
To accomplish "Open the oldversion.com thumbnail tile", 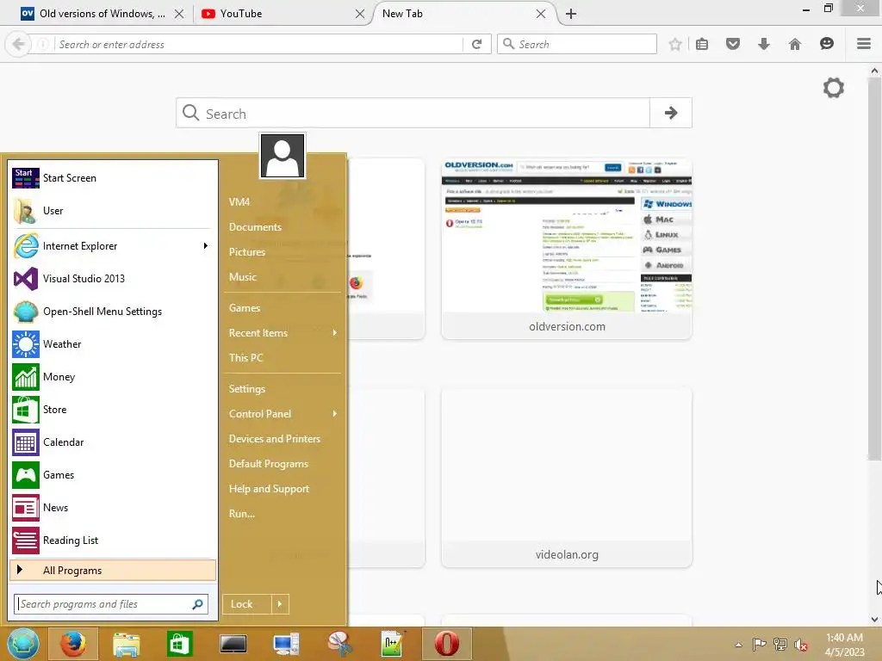I will click(567, 249).
